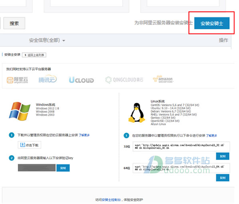Copy the 64位 Linux install command
239x204 pixels.
pos(223,178)
